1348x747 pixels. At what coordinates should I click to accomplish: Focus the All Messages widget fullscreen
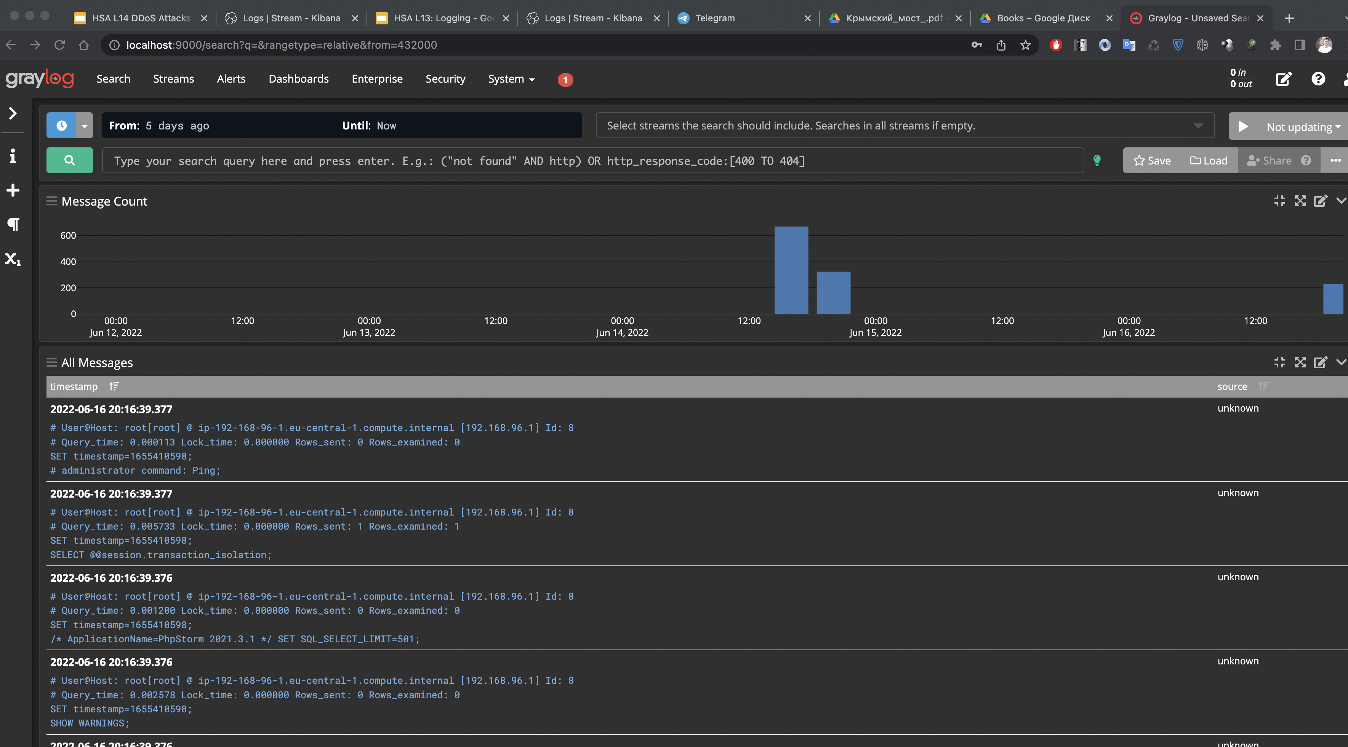pos(1300,362)
